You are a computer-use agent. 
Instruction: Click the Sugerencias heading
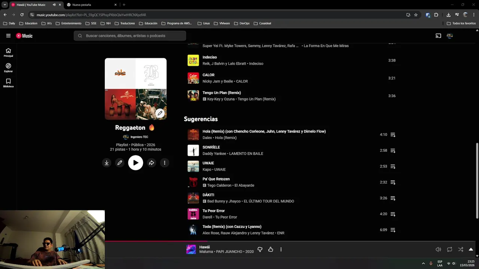pos(201,119)
